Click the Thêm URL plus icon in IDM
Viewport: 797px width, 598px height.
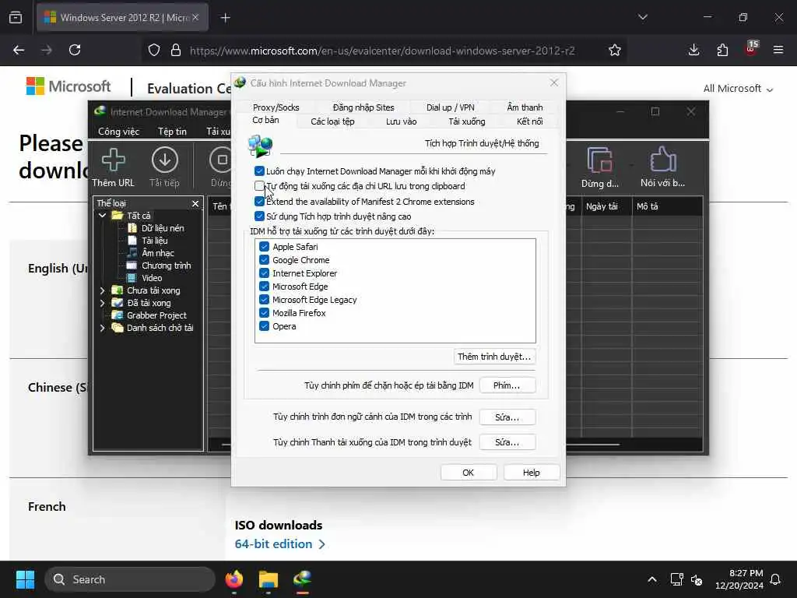(x=113, y=160)
